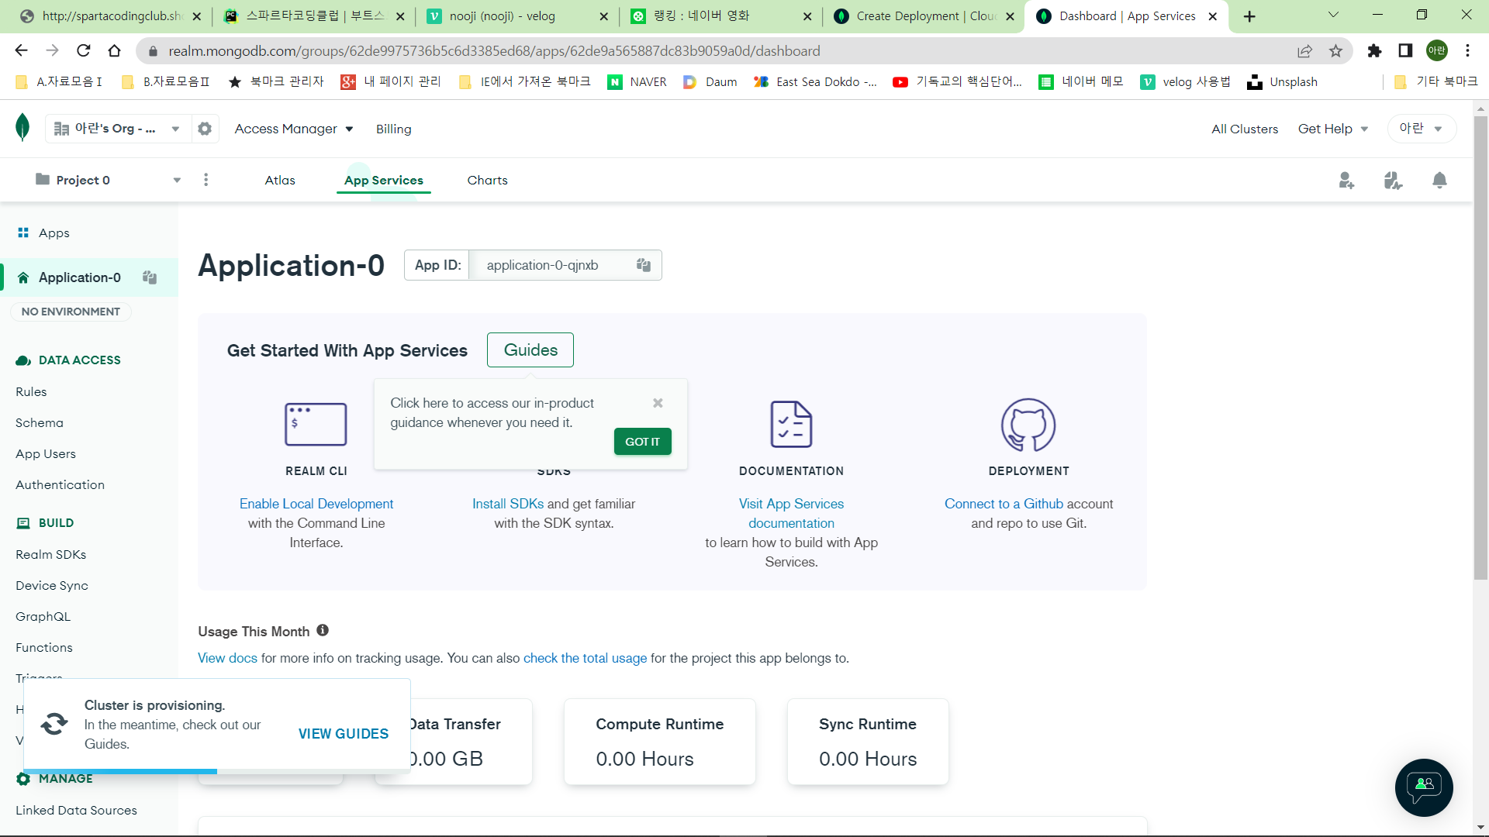This screenshot has height=837, width=1489.
Task: Open Realm SDKs under Build
Action: pos(50,555)
